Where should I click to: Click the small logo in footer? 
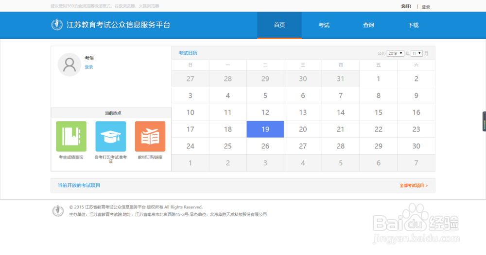click(58, 210)
